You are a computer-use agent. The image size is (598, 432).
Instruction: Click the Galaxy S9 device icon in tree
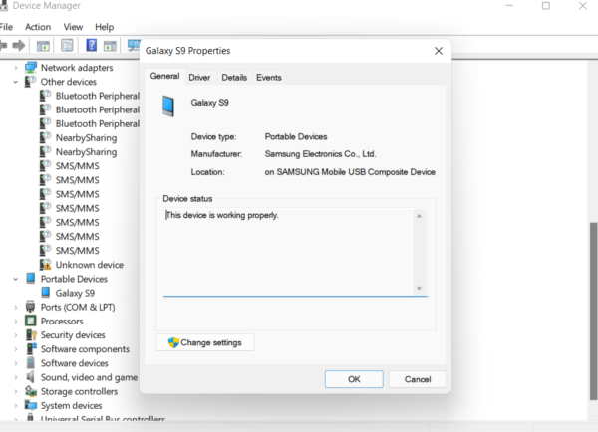[45, 293]
